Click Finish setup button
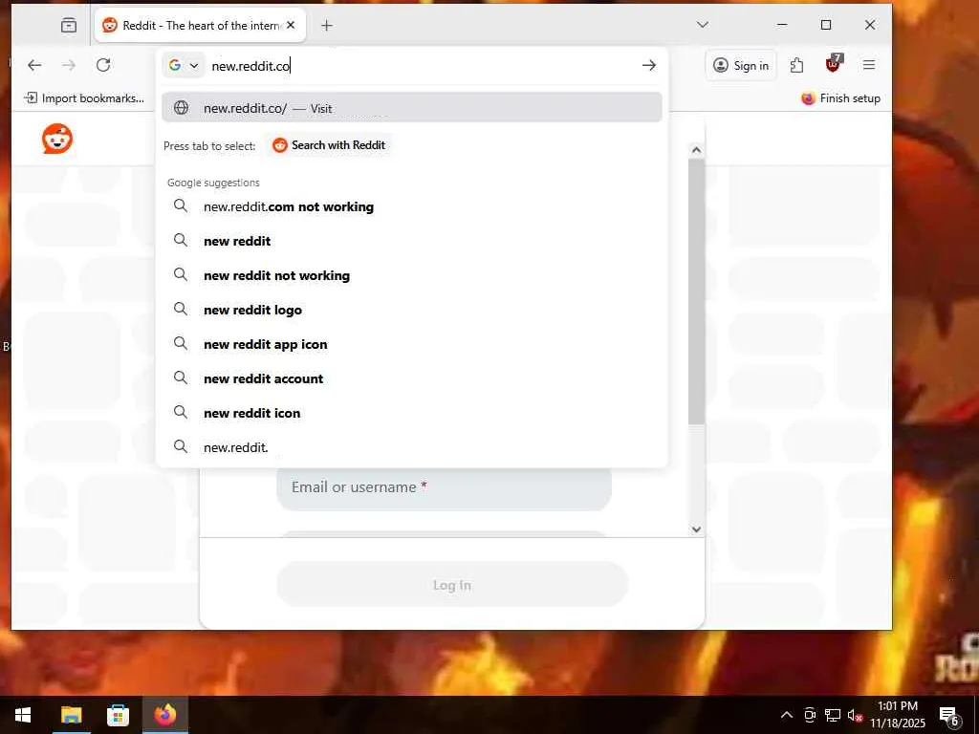The width and height of the screenshot is (979, 734). 840,98
